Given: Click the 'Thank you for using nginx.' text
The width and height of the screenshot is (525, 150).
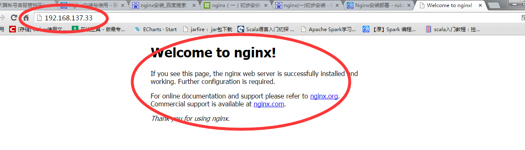Looking at the screenshot, I should (190, 118).
